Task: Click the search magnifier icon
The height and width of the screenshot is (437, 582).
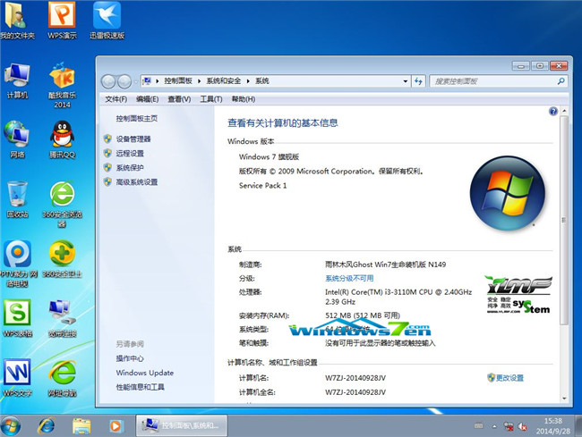Action: [561, 81]
